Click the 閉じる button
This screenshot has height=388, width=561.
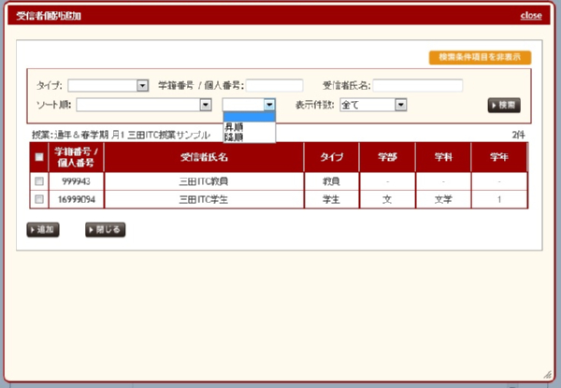point(105,229)
